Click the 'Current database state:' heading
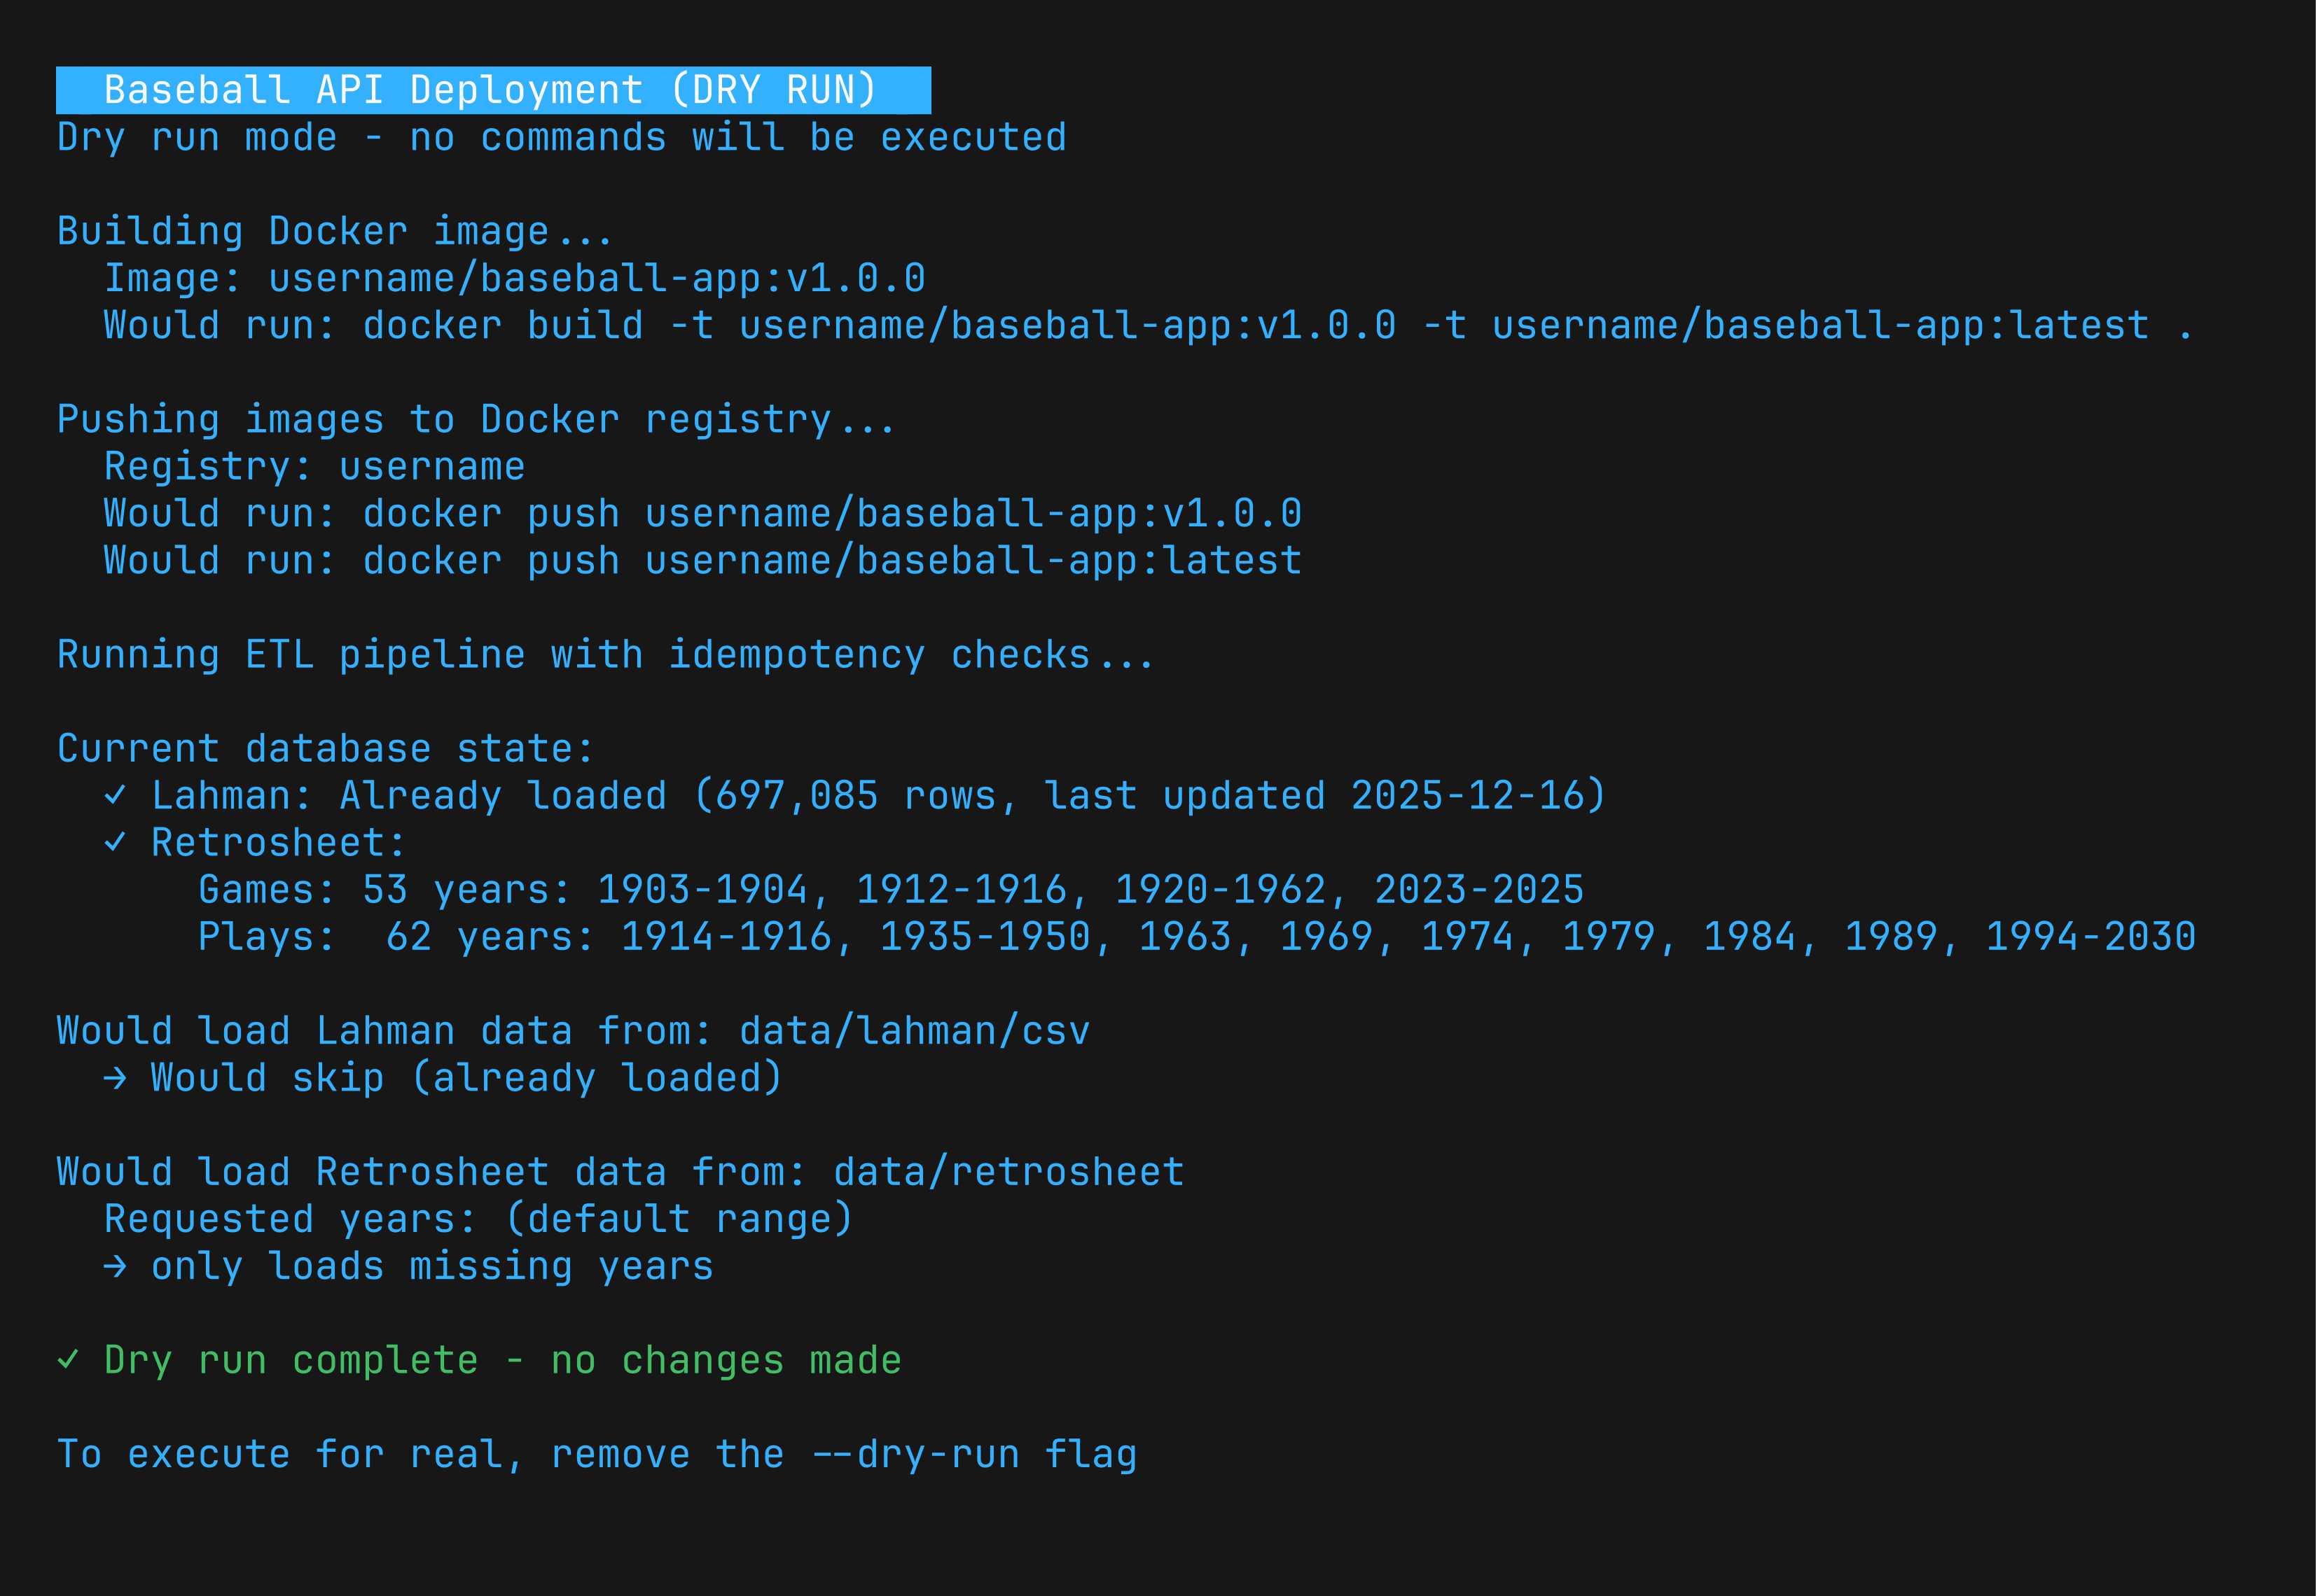This screenshot has width=2316, height=1596. (x=325, y=749)
